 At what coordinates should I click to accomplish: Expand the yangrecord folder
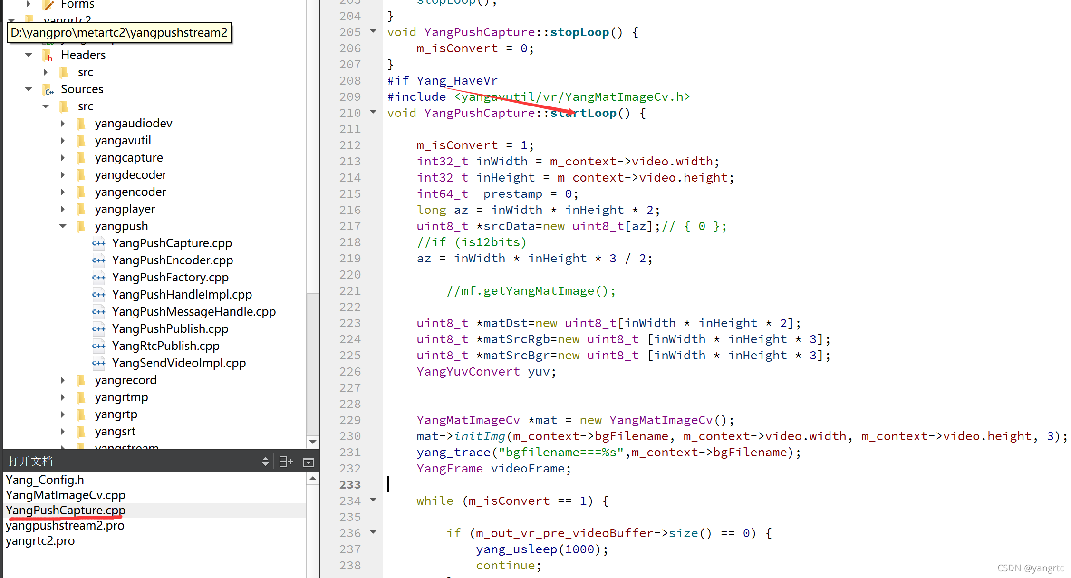(x=63, y=380)
